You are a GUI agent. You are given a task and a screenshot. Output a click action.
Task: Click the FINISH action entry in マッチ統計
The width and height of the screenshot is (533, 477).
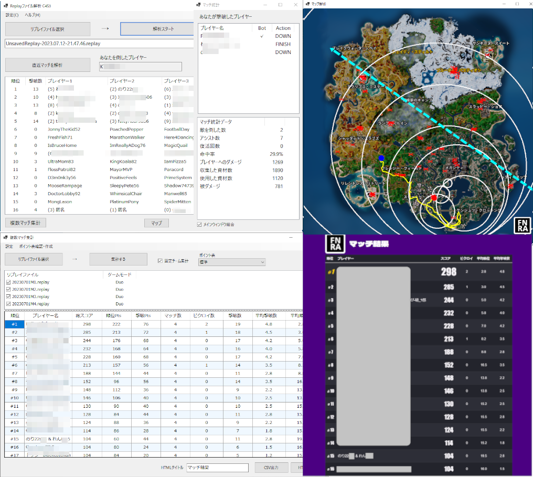[283, 44]
